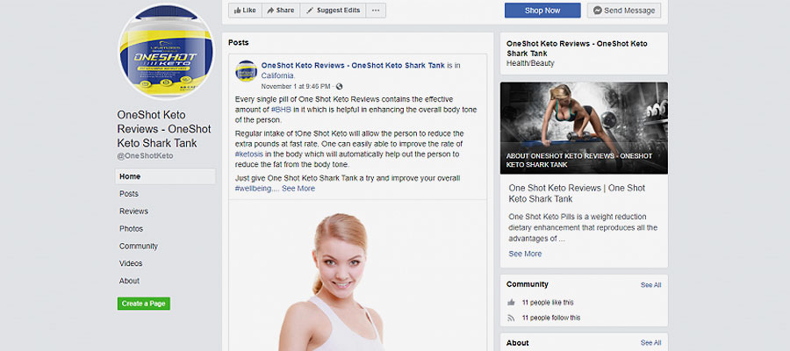Select Home in the sidebar
The width and height of the screenshot is (790, 351).
[165, 176]
